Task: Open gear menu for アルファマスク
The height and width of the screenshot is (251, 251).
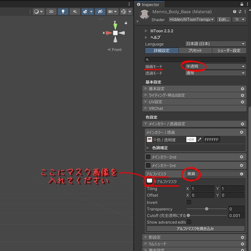Action: click(241, 174)
